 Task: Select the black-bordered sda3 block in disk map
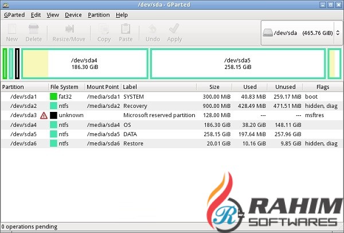click(x=17, y=64)
